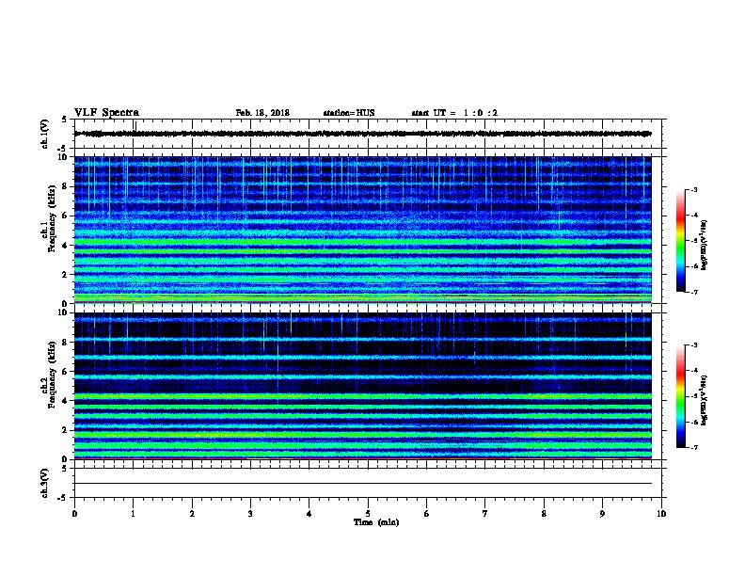The image size is (745, 576).
Task: Click time axis tick label "2"
Action: [192, 514]
